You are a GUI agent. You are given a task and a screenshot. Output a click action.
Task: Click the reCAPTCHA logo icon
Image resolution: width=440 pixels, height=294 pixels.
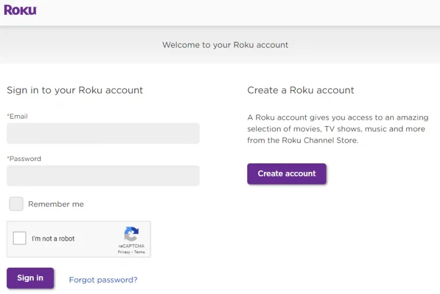pyautogui.click(x=131, y=234)
